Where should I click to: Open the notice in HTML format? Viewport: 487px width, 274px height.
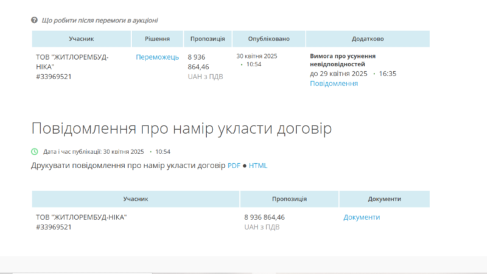pos(258,166)
